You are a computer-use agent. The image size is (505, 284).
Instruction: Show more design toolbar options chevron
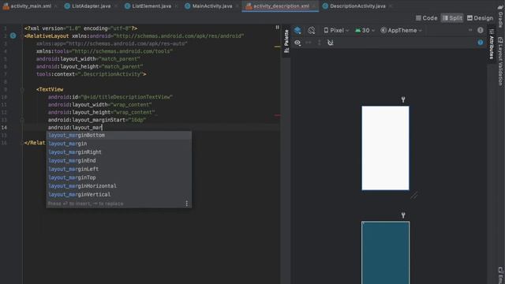[x=470, y=30]
